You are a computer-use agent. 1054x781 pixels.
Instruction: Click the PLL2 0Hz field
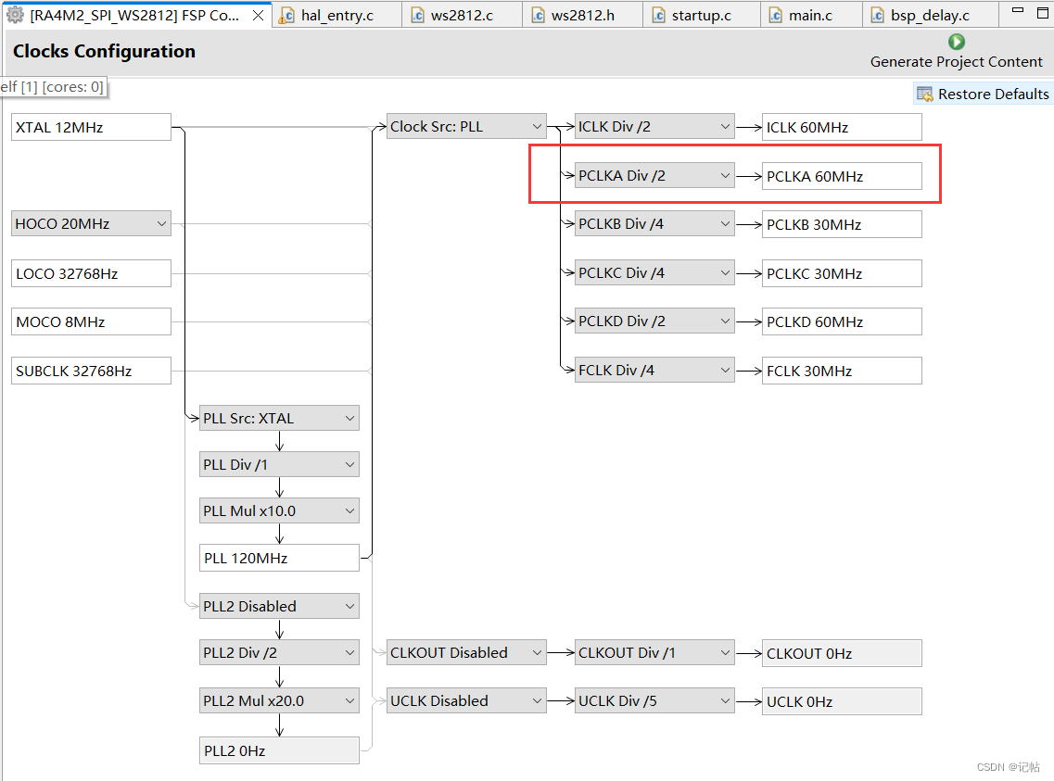[279, 750]
